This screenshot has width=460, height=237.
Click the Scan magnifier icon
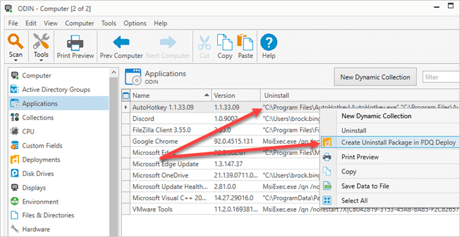[16, 41]
